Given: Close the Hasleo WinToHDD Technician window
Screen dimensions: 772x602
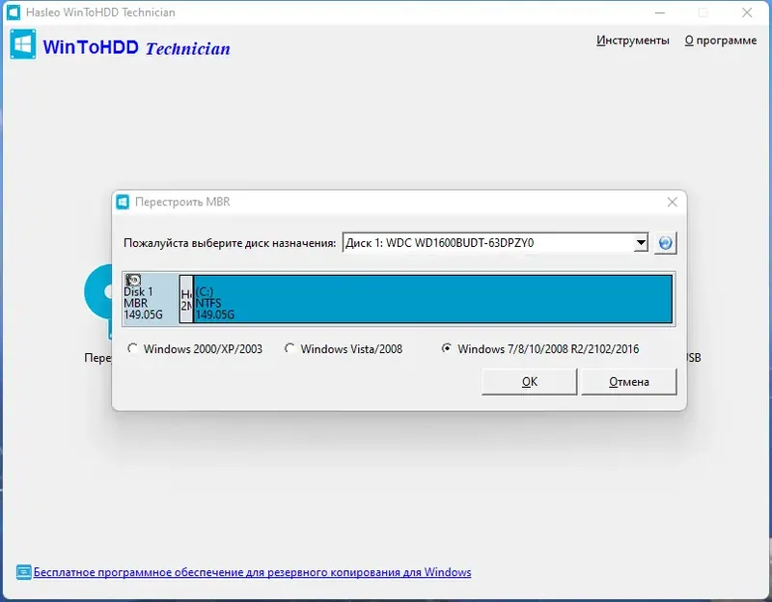Looking at the screenshot, I should point(747,13).
